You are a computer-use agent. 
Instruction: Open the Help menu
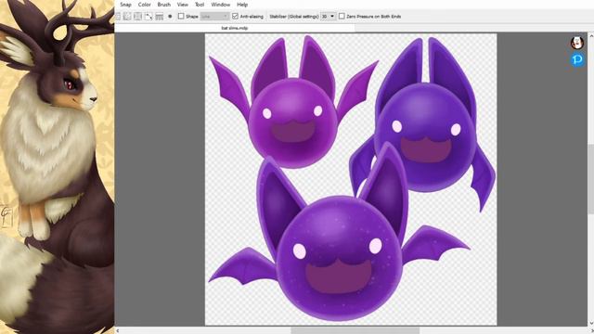tap(242, 5)
